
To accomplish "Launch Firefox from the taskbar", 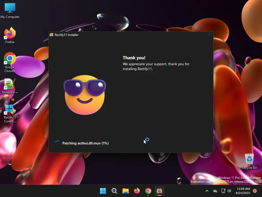I will [x=137, y=191].
